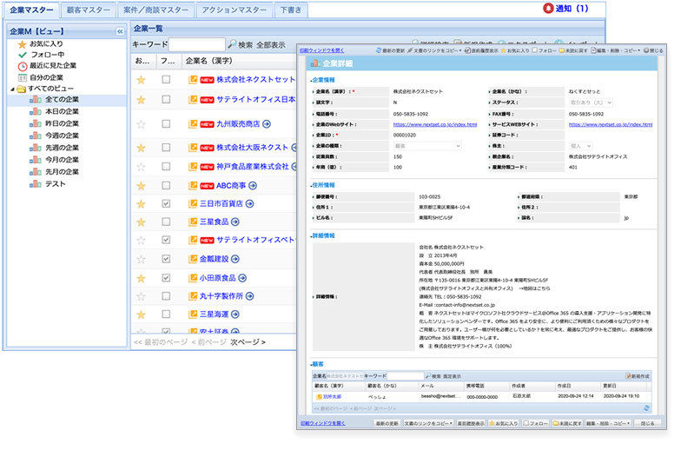This screenshot has height=450, width=681.
Task: Toggle follow checkbox for 株式会社ネクストセット
Action: point(166,80)
